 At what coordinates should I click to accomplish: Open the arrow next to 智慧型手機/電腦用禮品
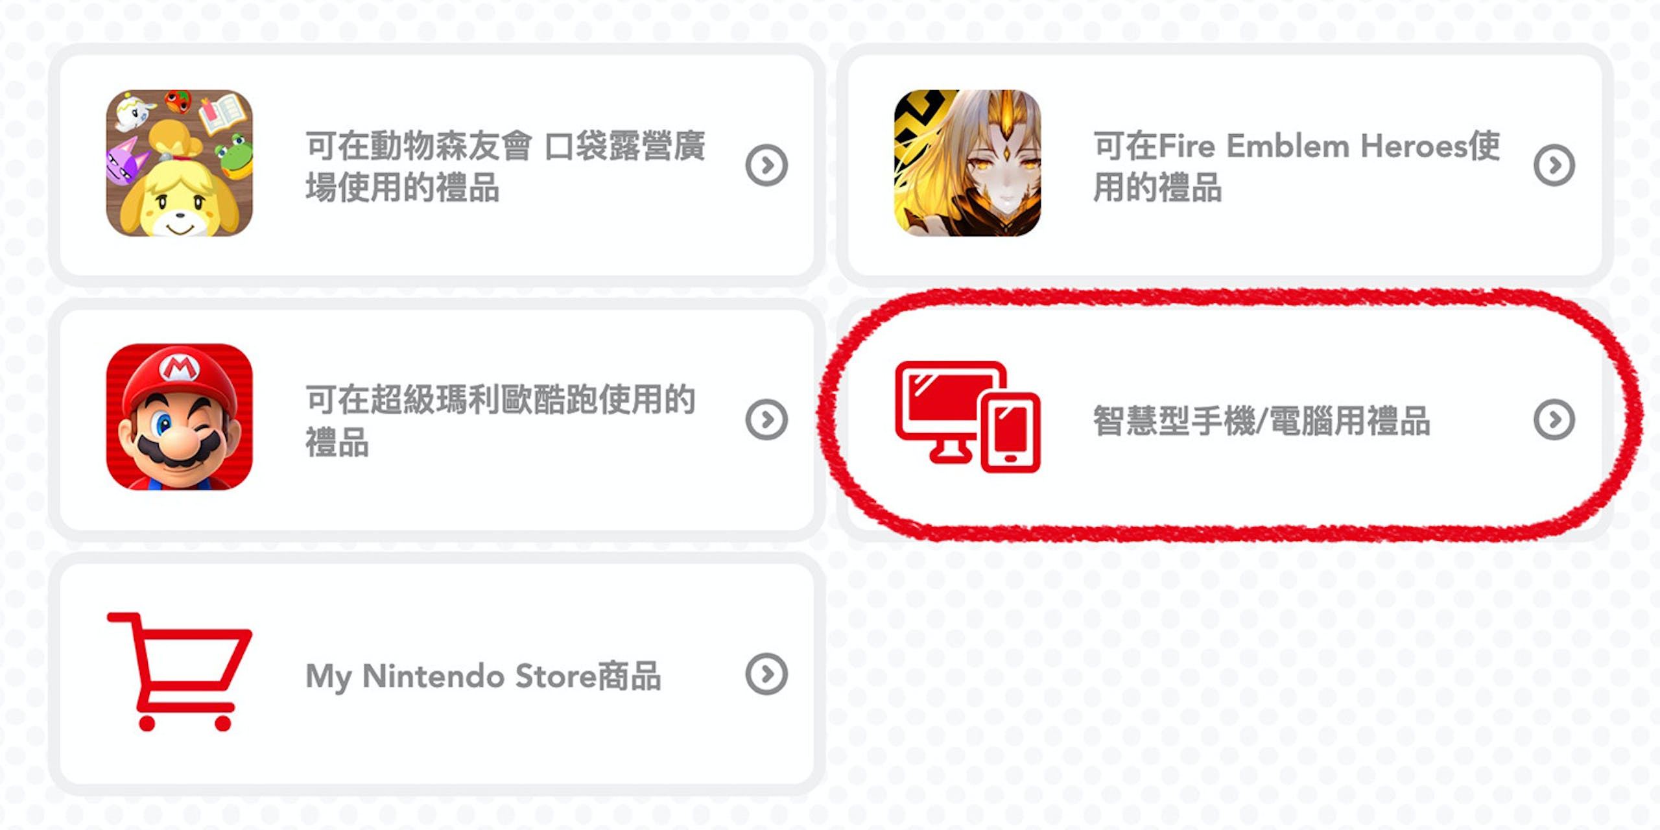click(x=1554, y=420)
